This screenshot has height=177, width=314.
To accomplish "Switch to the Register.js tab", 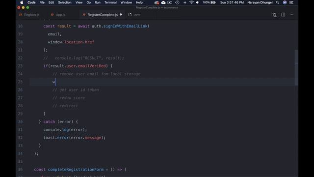I will click(x=31, y=15).
